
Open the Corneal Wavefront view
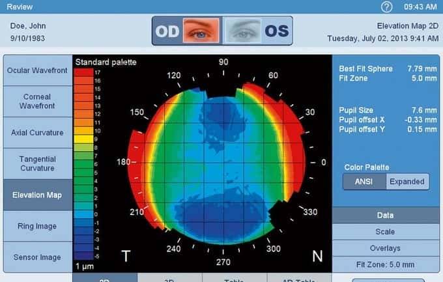(x=38, y=102)
